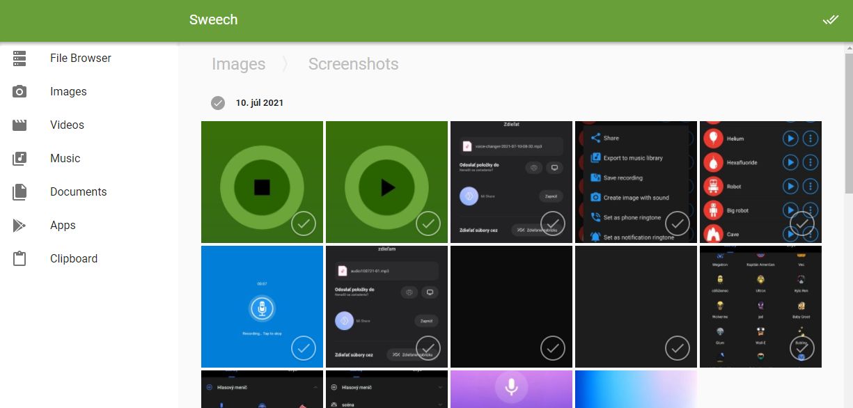Select the green stop-button screenshot checkmark
The height and width of the screenshot is (408, 853).
(x=304, y=223)
